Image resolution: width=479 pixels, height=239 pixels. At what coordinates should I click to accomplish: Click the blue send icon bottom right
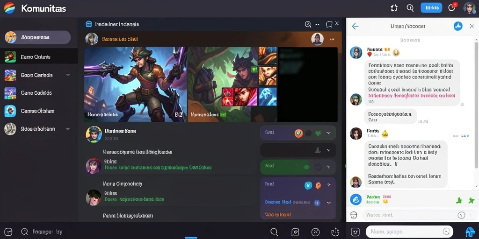click(470, 232)
